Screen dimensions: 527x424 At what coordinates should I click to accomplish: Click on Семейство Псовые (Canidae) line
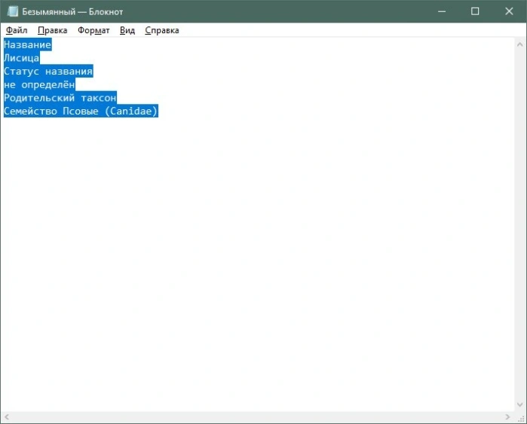[x=81, y=111]
